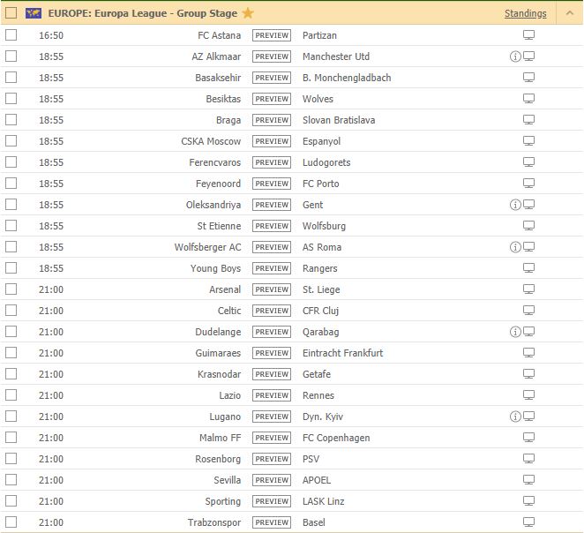Click TV icon for FC Astana vs Partizan
Screen dimensions: 584x533
[x=529, y=35]
